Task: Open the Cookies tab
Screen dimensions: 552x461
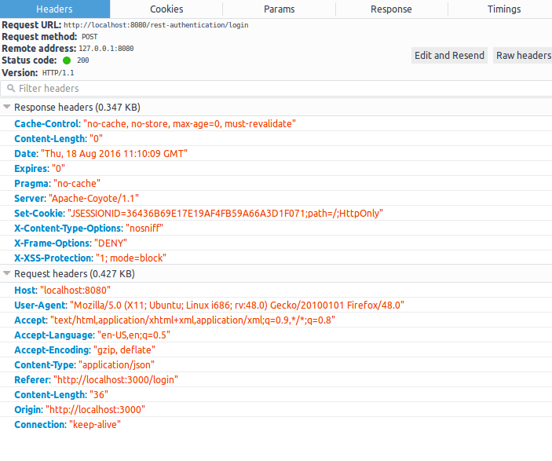Action: (x=166, y=9)
